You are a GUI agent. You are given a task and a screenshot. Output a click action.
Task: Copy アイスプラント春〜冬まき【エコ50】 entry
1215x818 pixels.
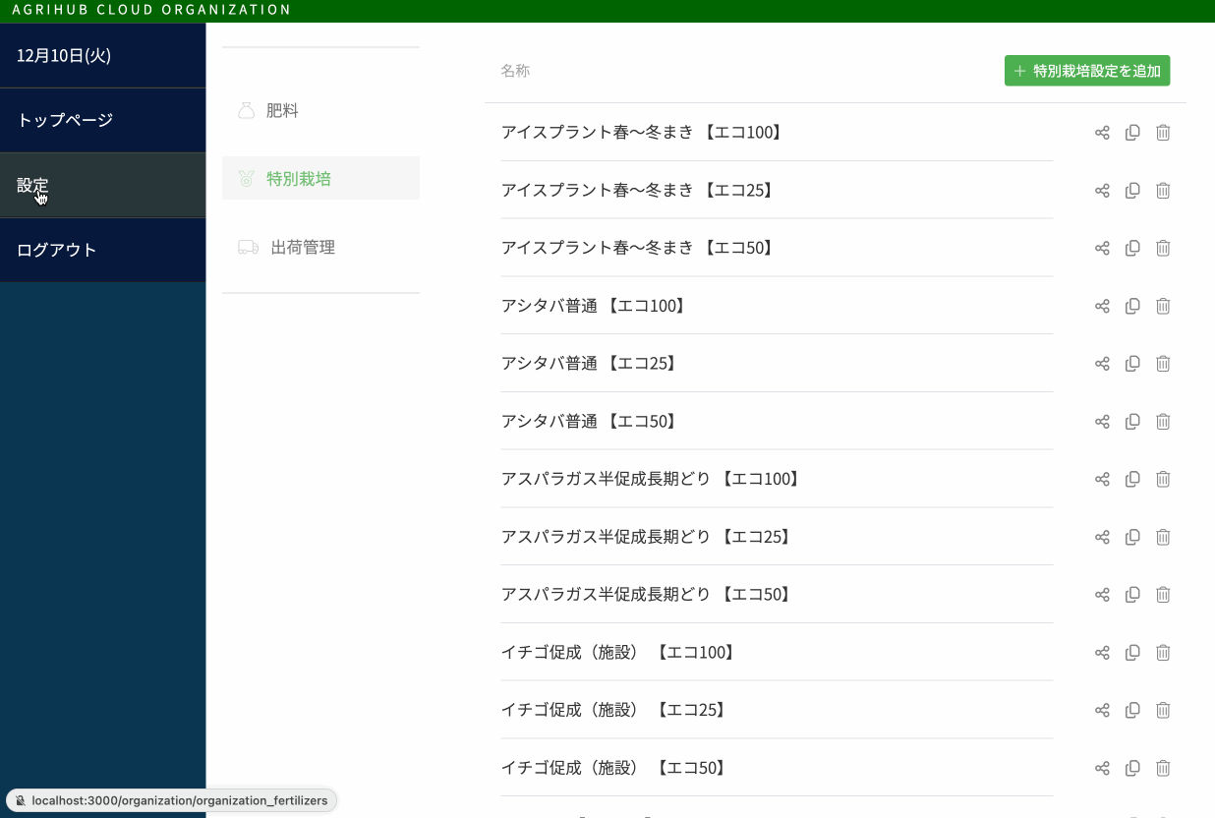click(1132, 249)
